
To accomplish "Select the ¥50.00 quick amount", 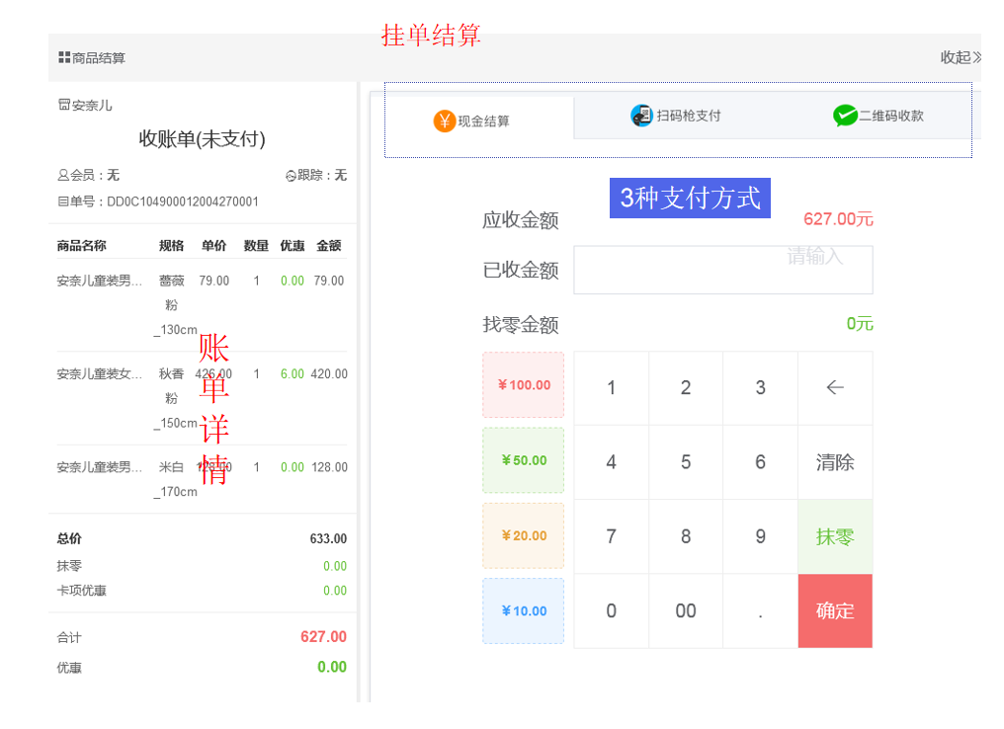I will (524, 460).
